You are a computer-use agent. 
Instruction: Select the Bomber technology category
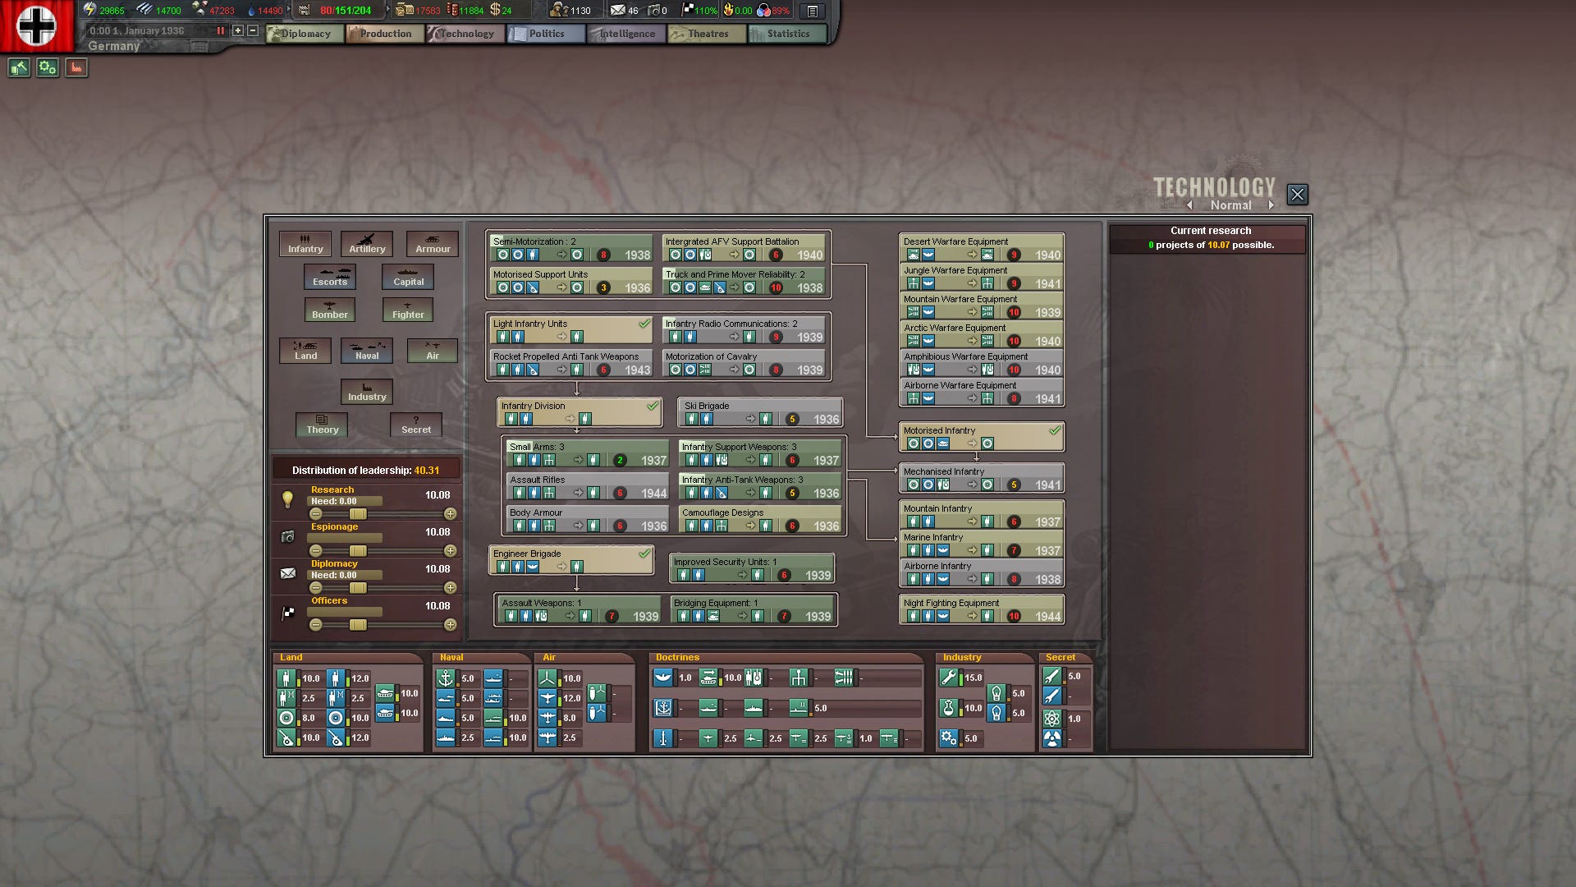click(x=330, y=310)
